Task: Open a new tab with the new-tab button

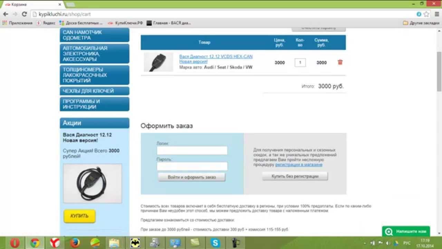Action: (x=70, y=5)
